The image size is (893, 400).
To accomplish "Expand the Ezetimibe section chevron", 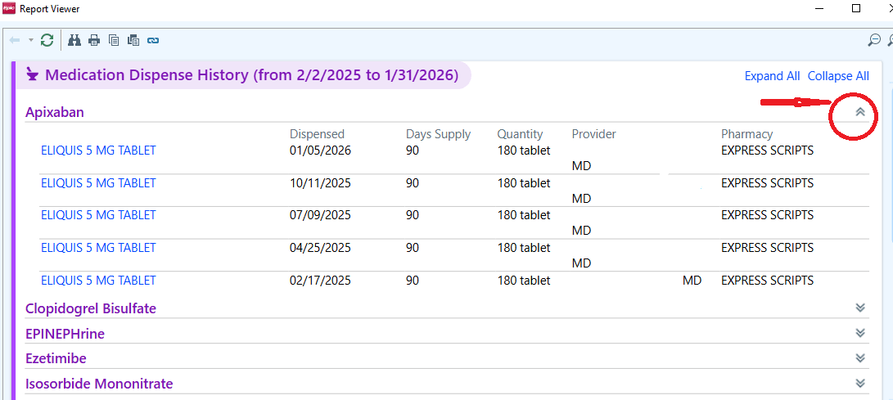I will (x=860, y=357).
